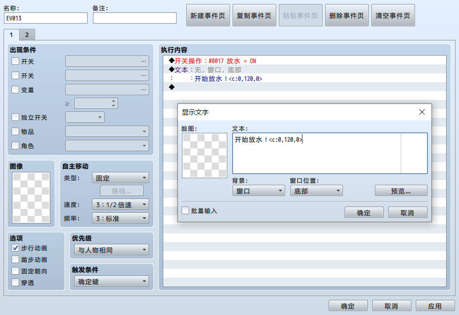Tick the 物品 condition checkbox
Viewport: 459px width, 315px height.
[15, 132]
